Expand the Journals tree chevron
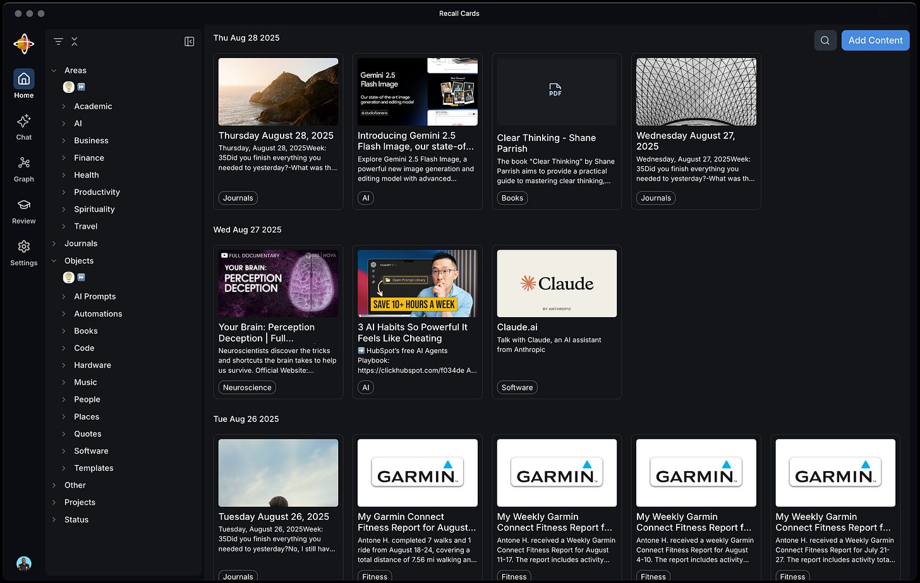Image resolution: width=920 pixels, height=583 pixels. [x=54, y=244]
